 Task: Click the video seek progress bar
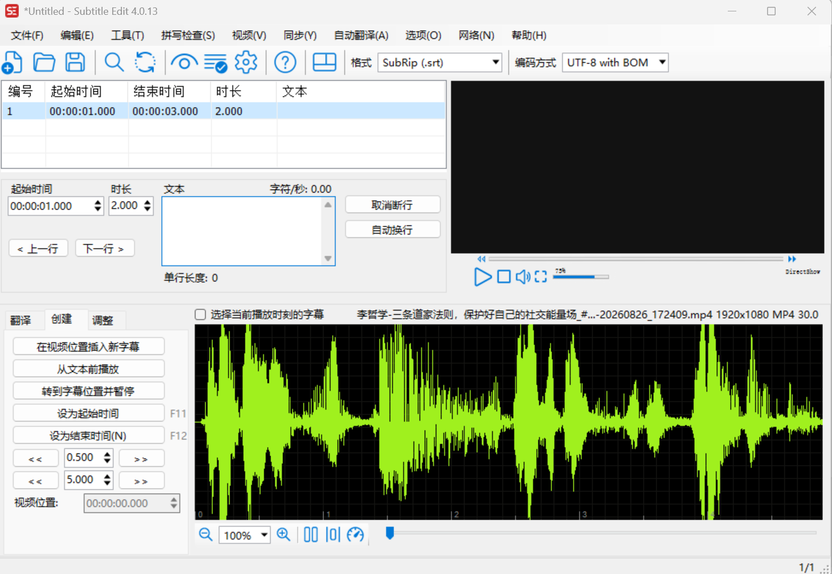coord(636,259)
